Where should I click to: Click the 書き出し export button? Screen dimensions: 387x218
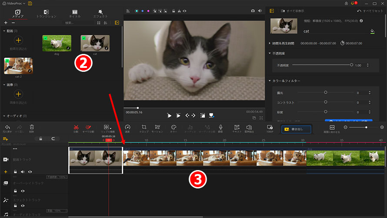pyautogui.click(x=297, y=129)
